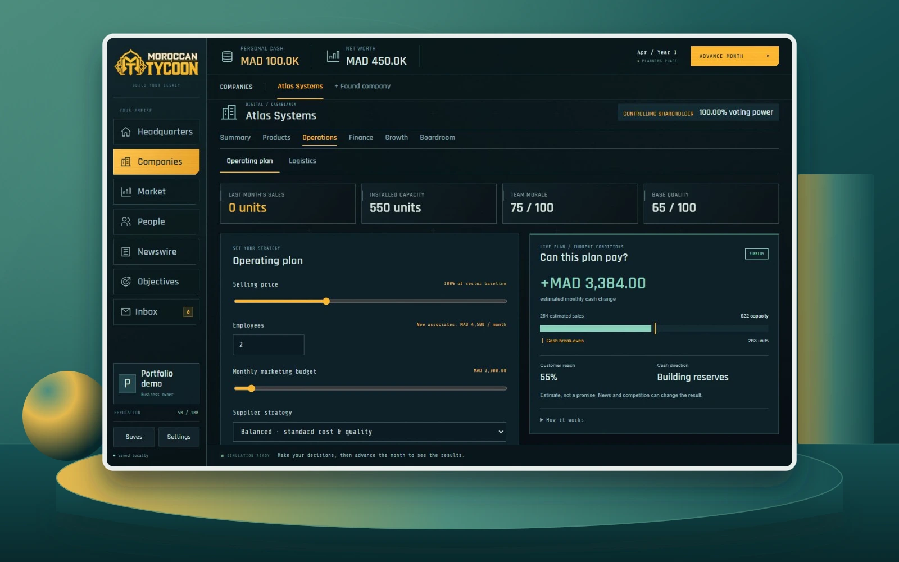Select the Operating plan sub-tab

click(x=249, y=161)
